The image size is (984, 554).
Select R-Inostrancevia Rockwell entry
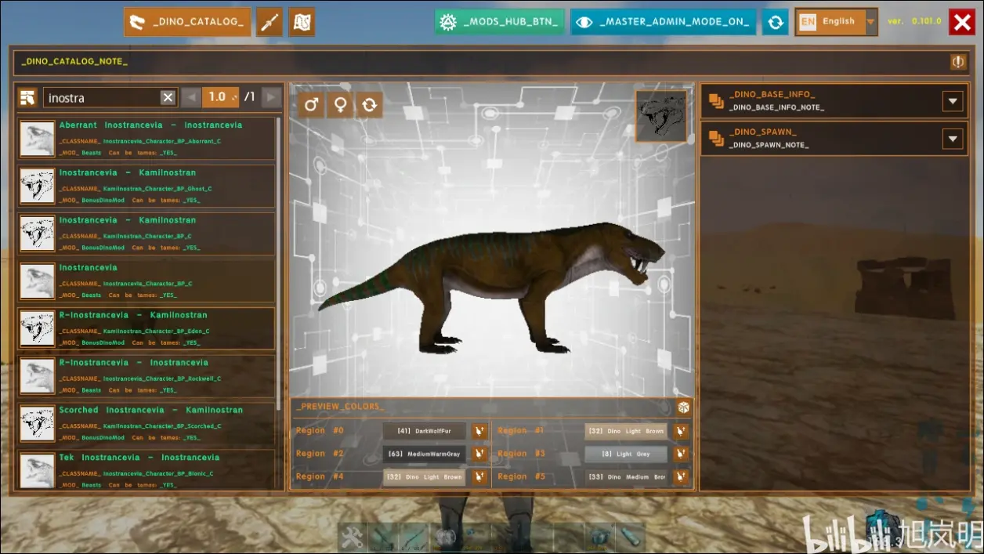pyautogui.click(x=147, y=376)
